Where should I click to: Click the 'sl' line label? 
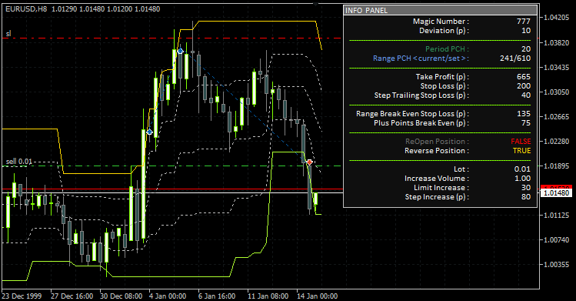click(x=8, y=34)
